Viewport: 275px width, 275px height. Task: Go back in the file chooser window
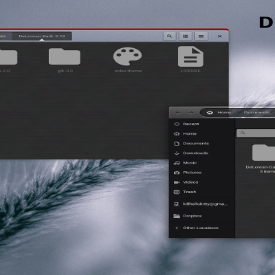tap(178, 113)
